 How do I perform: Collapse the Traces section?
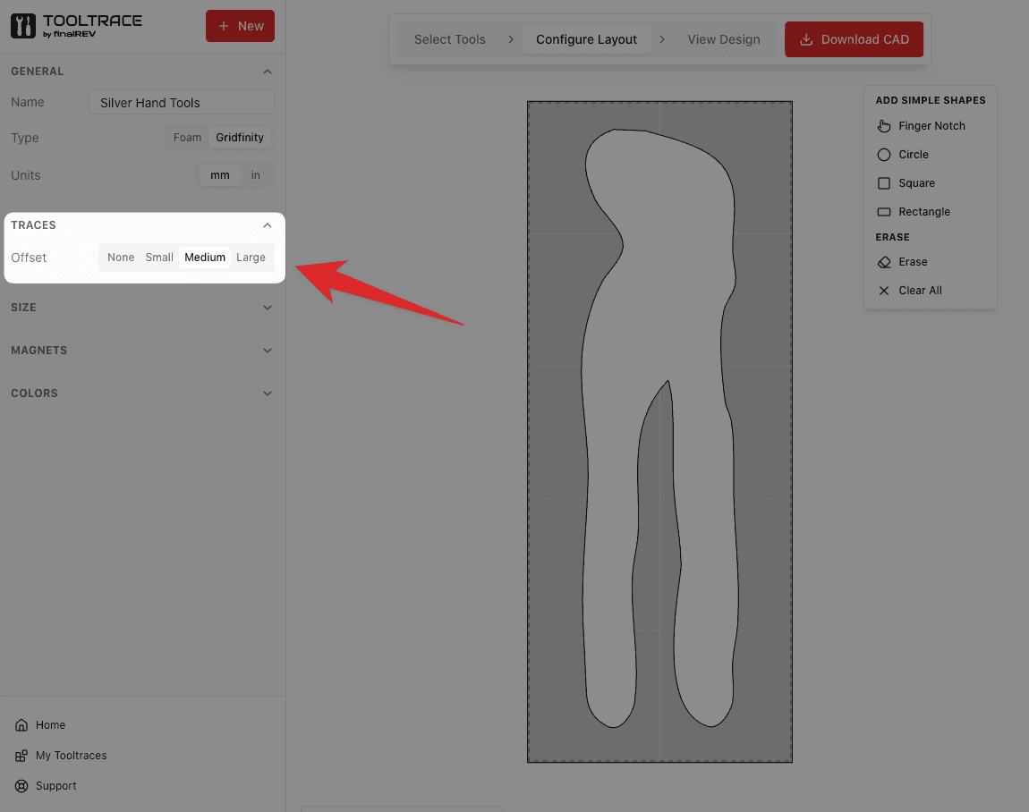[x=267, y=224]
